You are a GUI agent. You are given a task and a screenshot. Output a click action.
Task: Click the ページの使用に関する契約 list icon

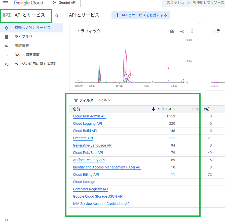coord(6,64)
